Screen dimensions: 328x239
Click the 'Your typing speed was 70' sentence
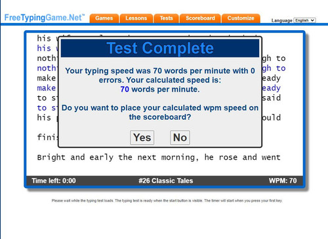click(x=160, y=75)
